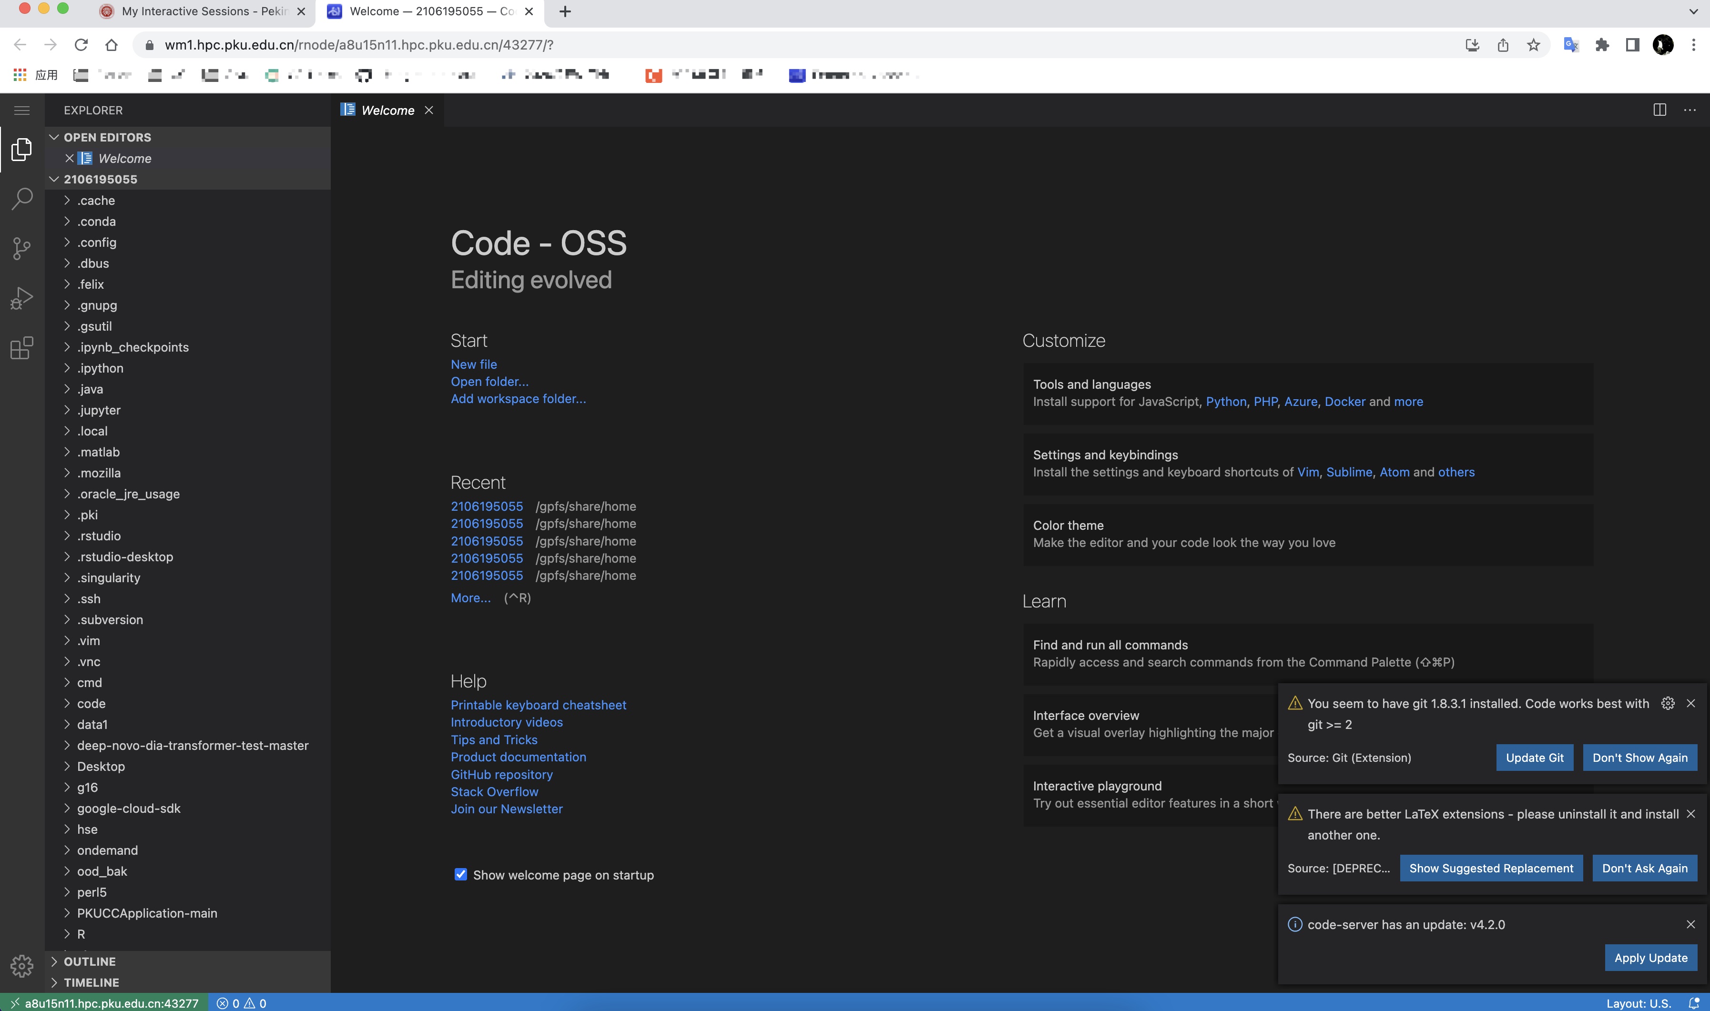Reload the browser page
1710x1011 pixels.
[x=81, y=45]
